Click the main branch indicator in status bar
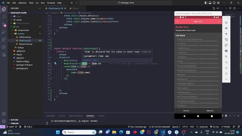This screenshot has height=136, width=242. pyautogui.click(x=10, y=127)
